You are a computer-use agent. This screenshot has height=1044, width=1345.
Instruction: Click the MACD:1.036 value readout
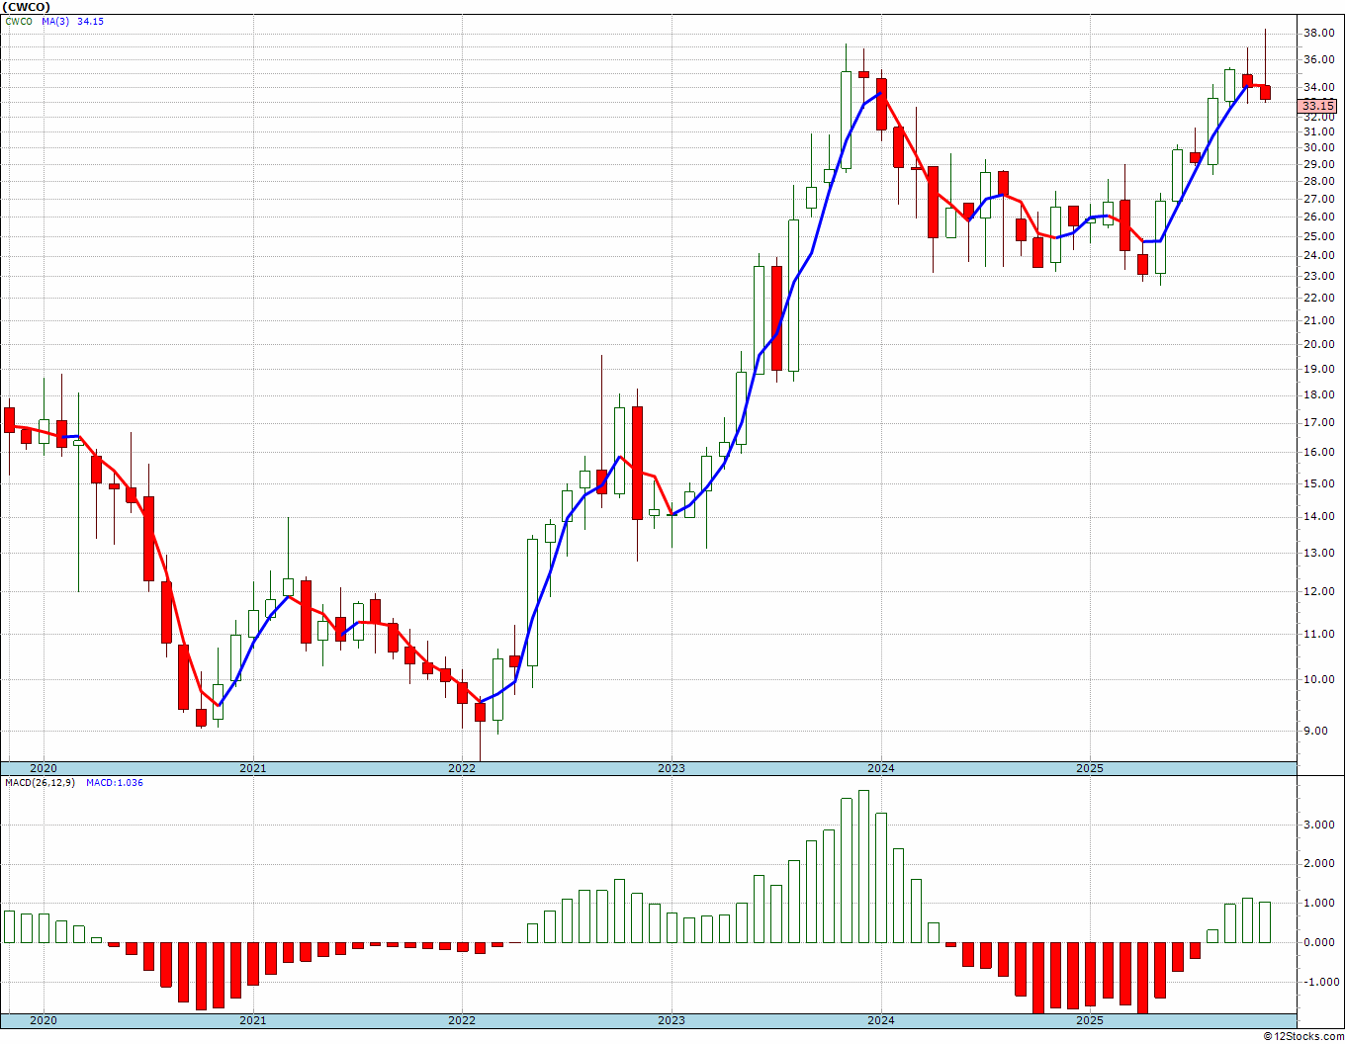(115, 783)
